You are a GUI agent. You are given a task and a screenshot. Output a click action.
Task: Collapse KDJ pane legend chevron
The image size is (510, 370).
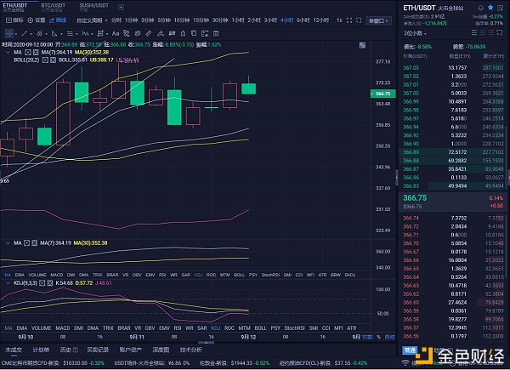[x=8, y=283]
